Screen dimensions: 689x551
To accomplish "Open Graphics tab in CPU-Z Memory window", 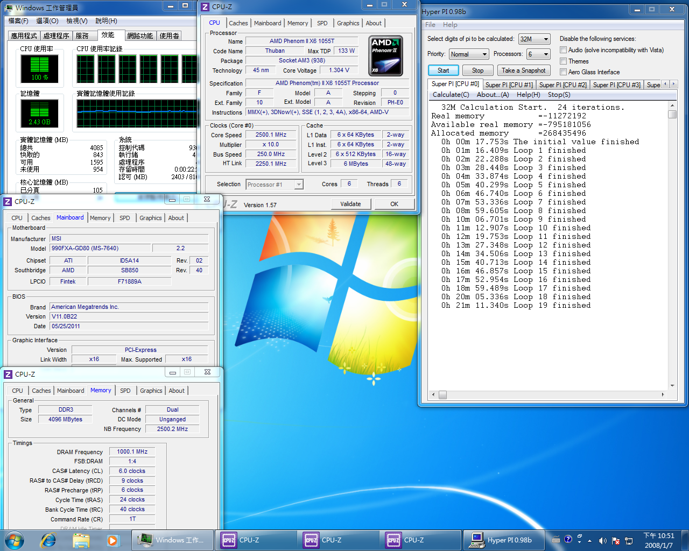I will (x=151, y=391).
